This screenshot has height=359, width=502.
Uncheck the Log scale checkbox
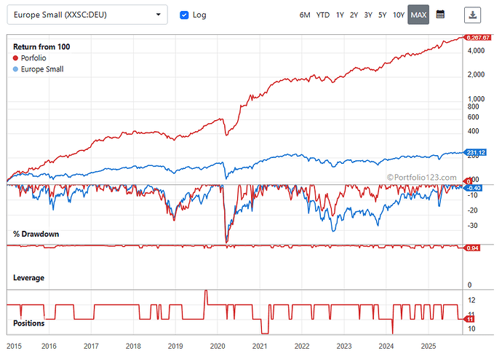click(184, 15)
